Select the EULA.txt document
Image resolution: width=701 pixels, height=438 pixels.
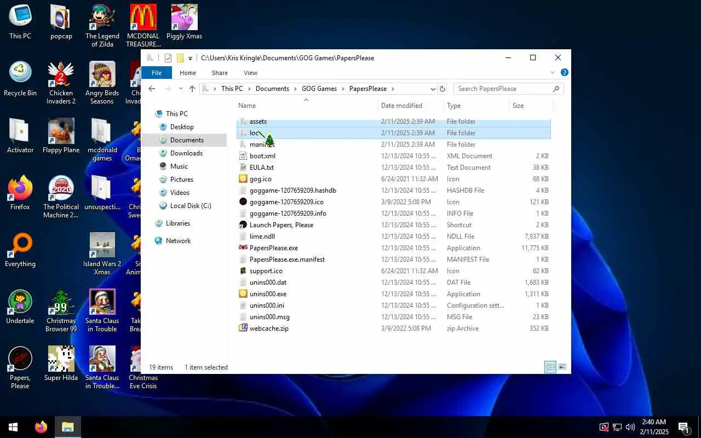261,168
